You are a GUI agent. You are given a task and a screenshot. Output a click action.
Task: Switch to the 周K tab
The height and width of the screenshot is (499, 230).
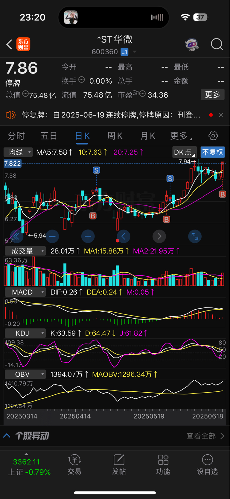[115, 136]
